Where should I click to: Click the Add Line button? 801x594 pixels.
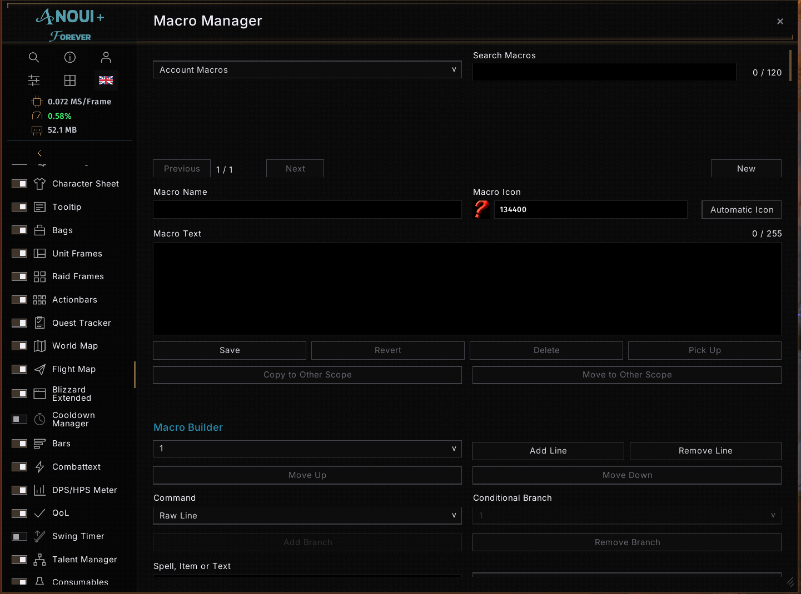tap(548, 451)
